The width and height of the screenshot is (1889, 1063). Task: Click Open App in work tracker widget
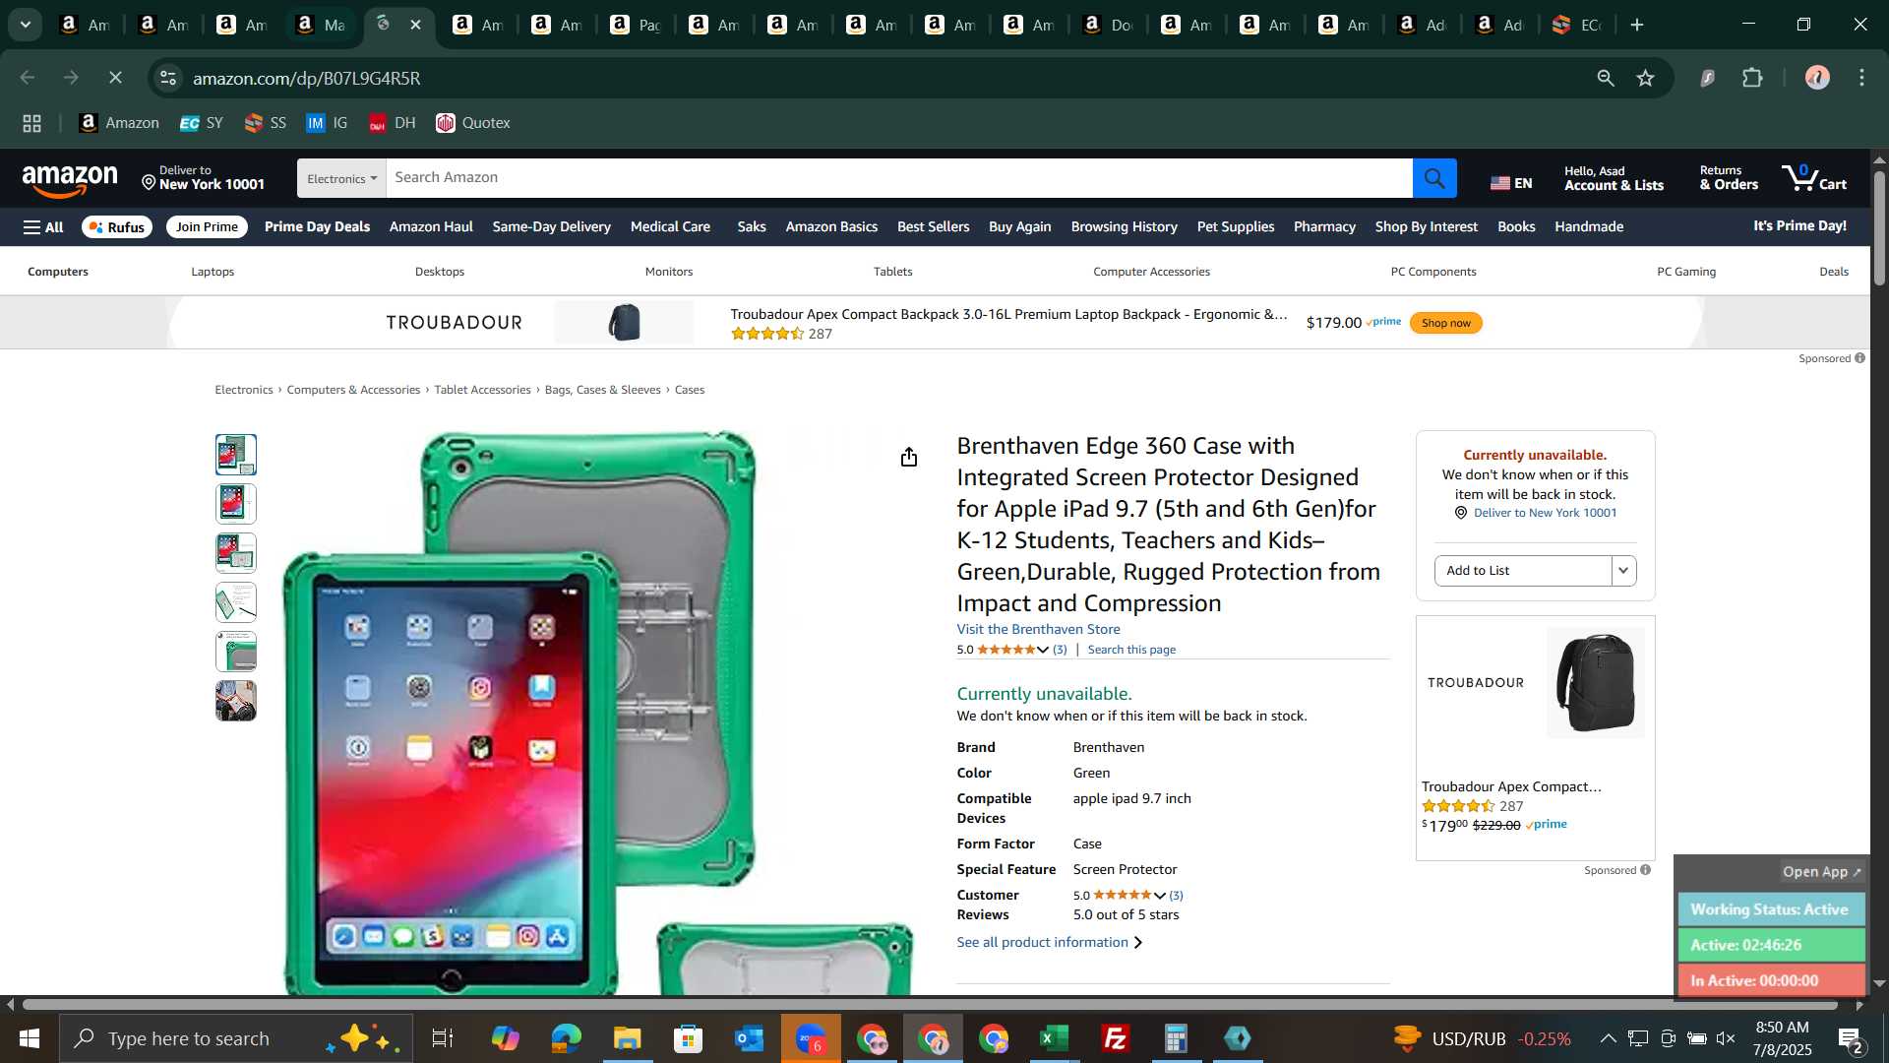1822,872
